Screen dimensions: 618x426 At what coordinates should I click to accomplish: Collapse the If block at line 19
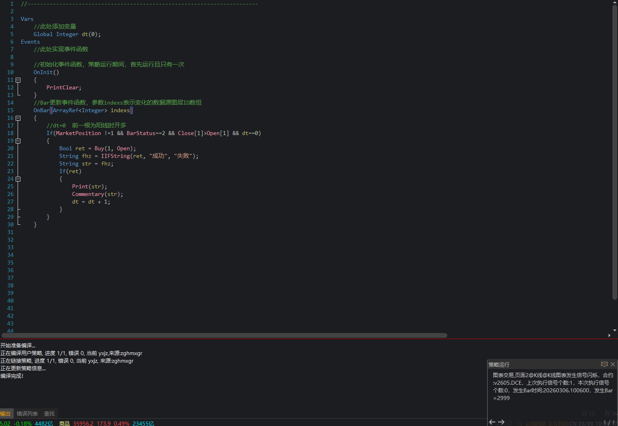point(18,141)
